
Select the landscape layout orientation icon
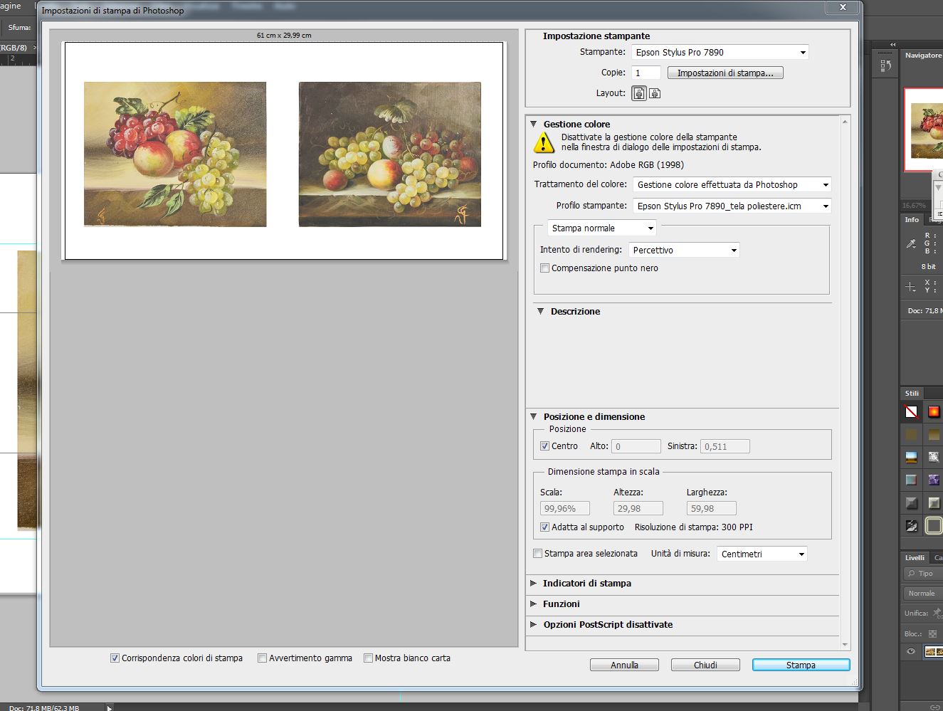[655, 93]
